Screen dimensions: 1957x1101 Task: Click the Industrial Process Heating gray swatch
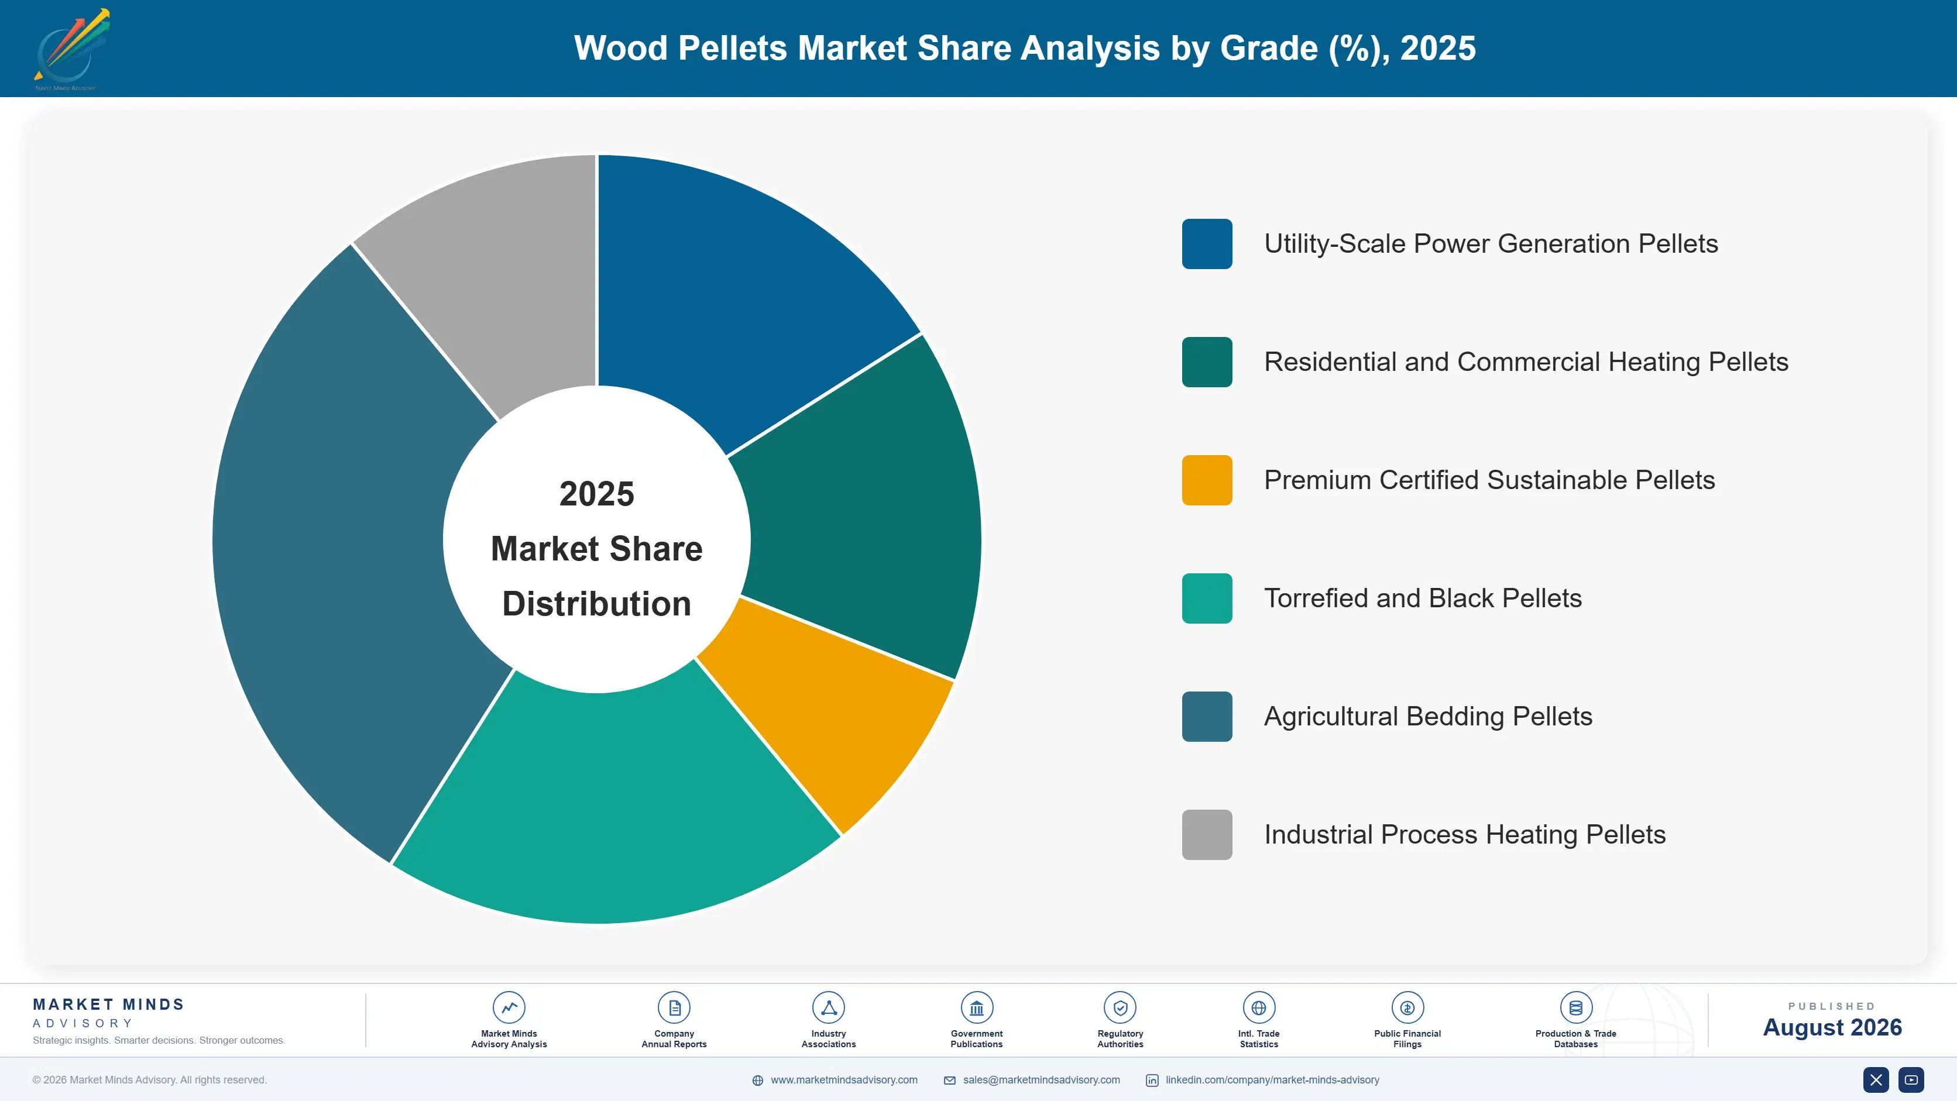click(1206, 834)
